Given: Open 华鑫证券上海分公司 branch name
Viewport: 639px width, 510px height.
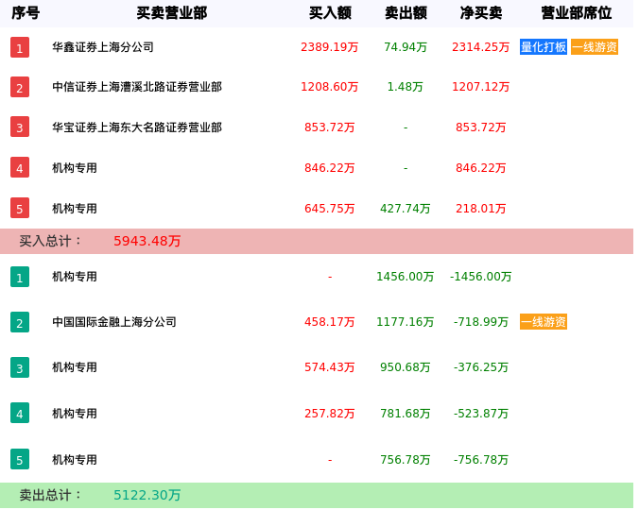Looking at the screenshot, I should (103, 47).
